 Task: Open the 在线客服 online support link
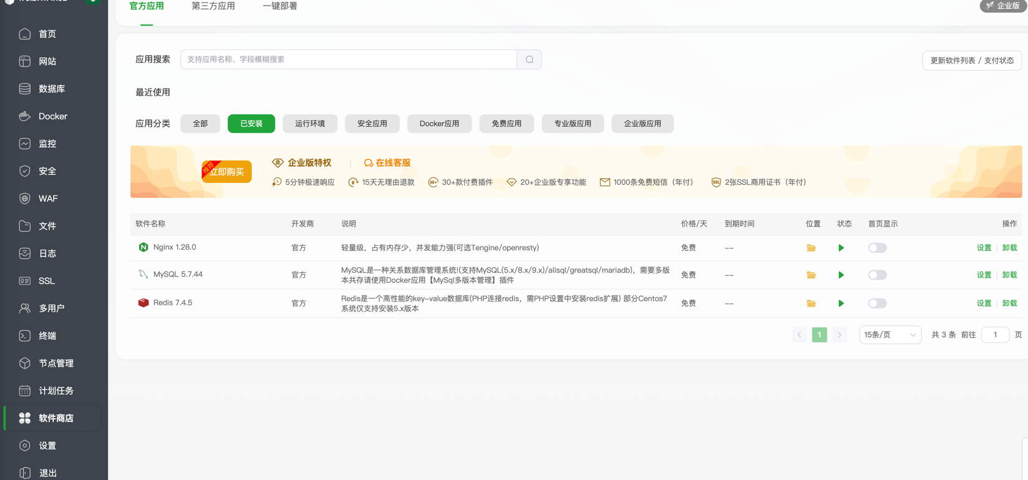coord(387,163)
